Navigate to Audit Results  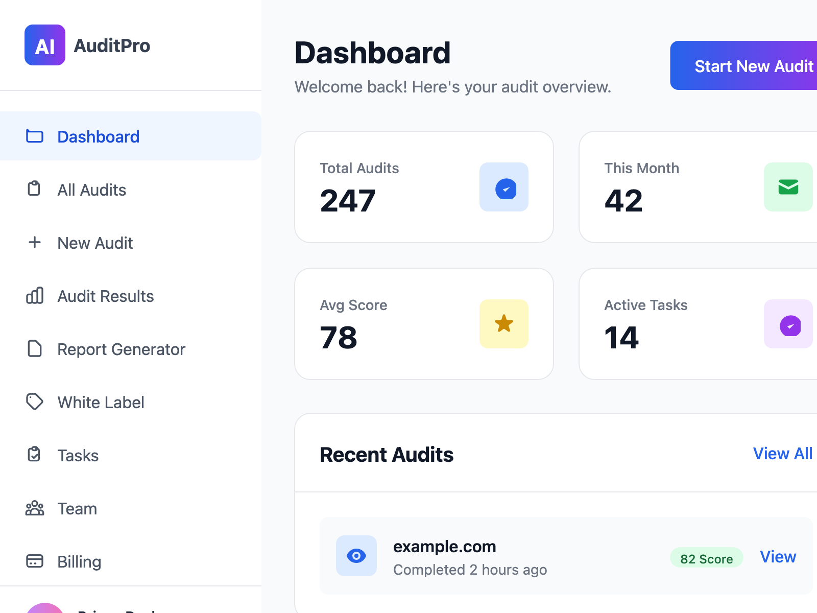[131, 295]
